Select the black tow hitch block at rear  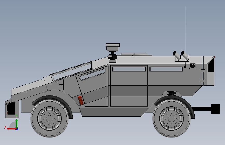pos(215,109)
